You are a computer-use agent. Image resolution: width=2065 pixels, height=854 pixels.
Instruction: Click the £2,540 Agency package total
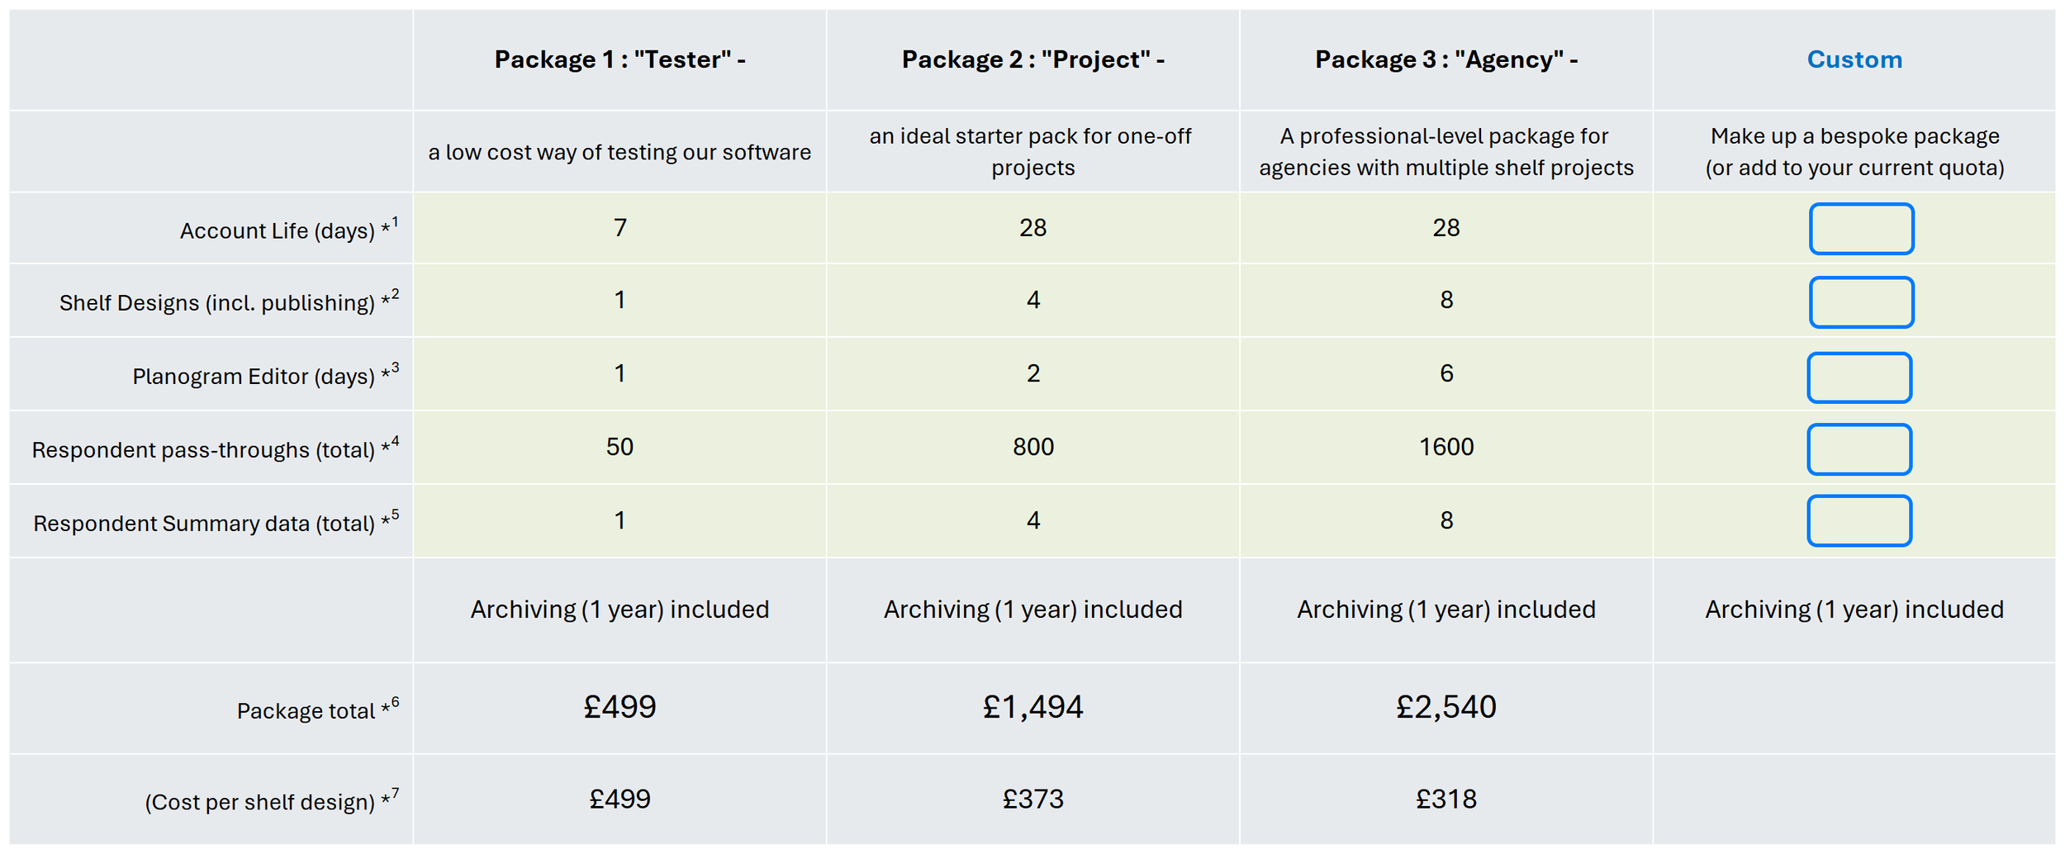pos(1445,707)
